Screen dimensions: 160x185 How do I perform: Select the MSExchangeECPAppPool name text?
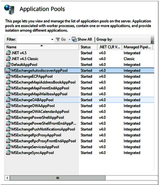[x=32, y=76]
